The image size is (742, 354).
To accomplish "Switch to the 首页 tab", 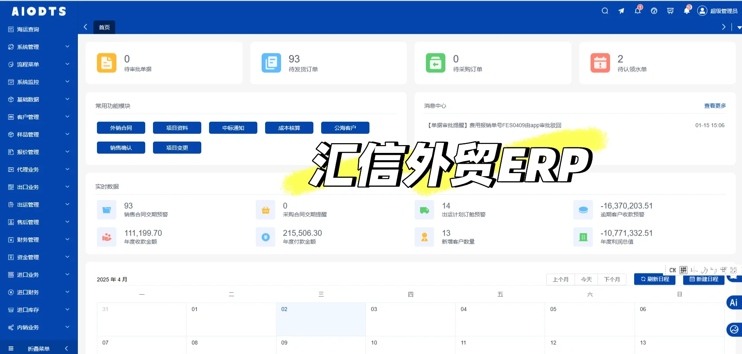I will [x=104, y=27].
